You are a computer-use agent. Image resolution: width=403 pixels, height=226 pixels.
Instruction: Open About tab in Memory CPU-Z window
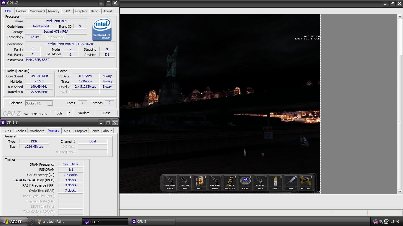(x=107, y=131)
